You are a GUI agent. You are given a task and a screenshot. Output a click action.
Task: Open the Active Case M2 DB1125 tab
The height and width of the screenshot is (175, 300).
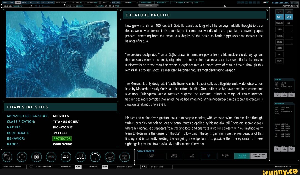(242, 156)
